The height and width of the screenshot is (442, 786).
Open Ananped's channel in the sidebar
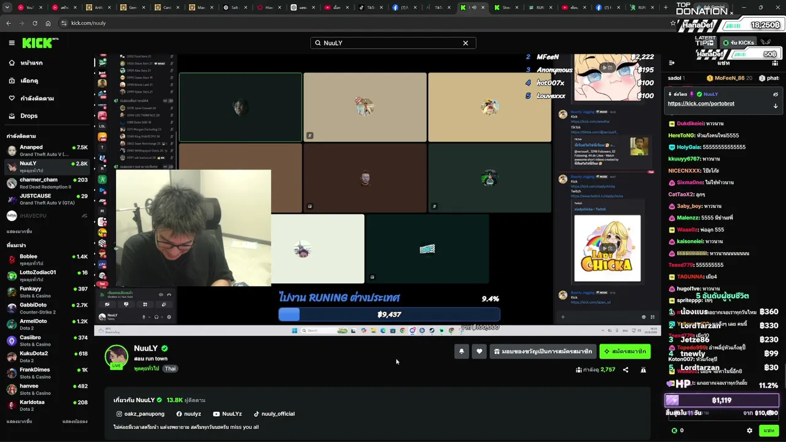[x=47, y=151]
